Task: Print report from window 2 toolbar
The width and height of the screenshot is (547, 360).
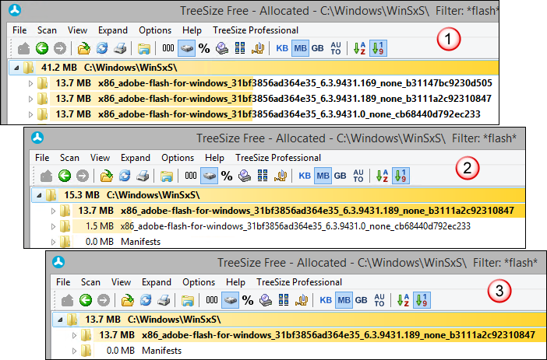Action: point(143,176)
